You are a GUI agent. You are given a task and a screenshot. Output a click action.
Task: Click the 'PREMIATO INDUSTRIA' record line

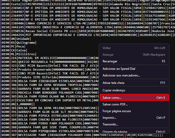64,27
